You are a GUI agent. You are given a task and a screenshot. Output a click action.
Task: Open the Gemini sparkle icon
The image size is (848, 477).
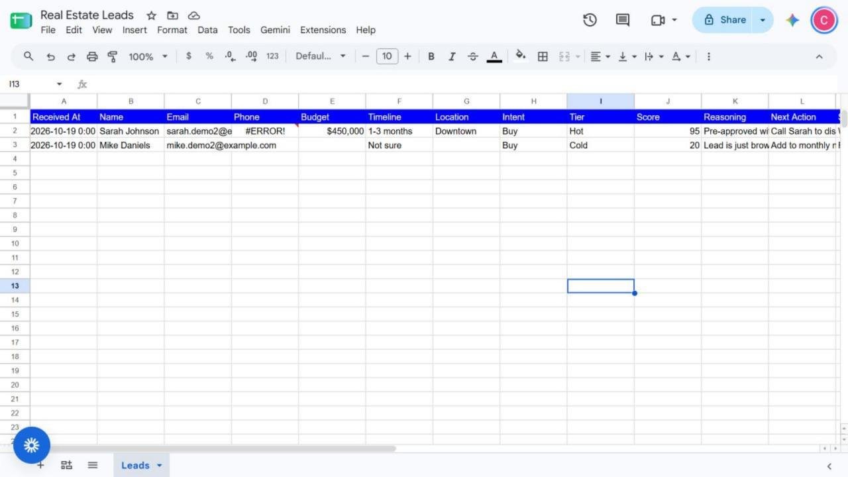pos(792,20)
